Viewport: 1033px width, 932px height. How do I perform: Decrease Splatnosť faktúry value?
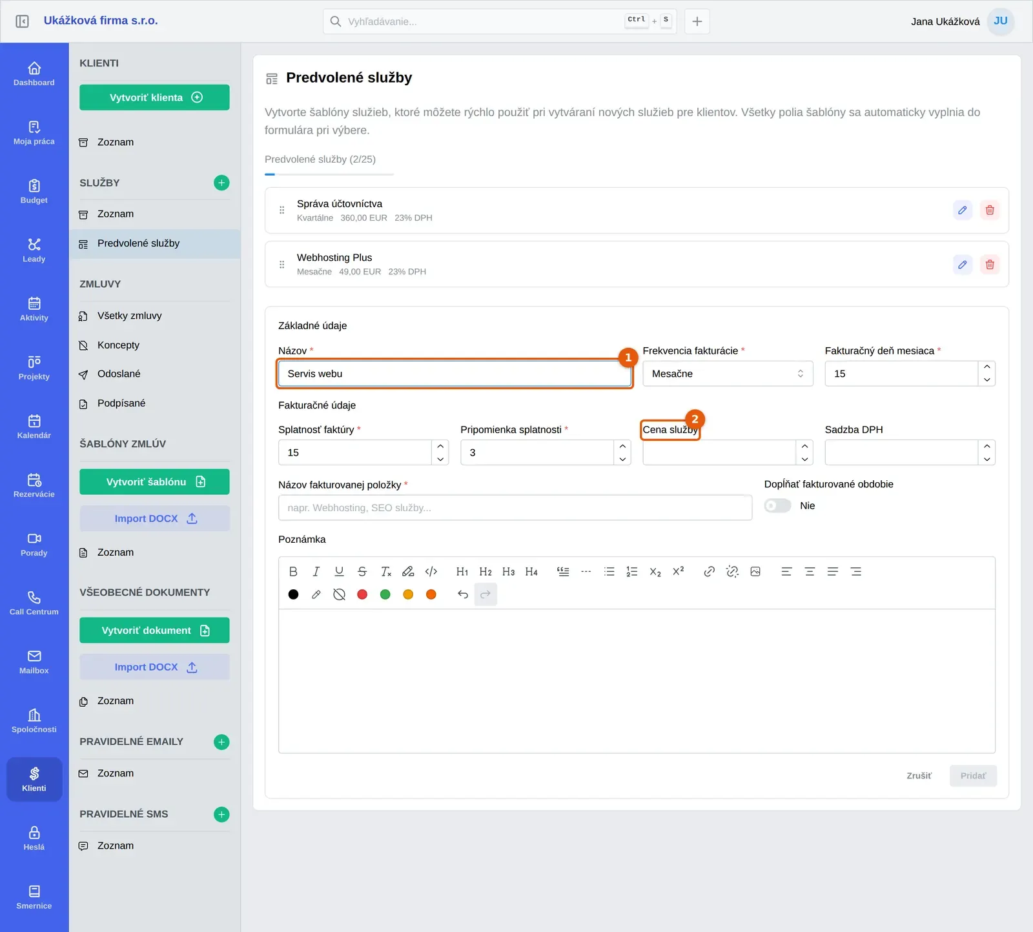(440, 459)
